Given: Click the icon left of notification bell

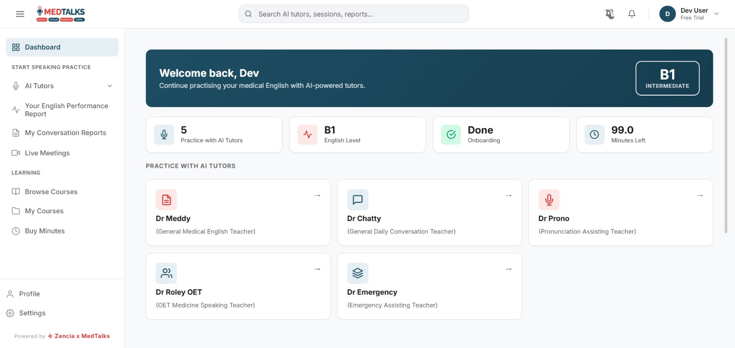Looking at the screenshot, I should click(x=610, y=14).
